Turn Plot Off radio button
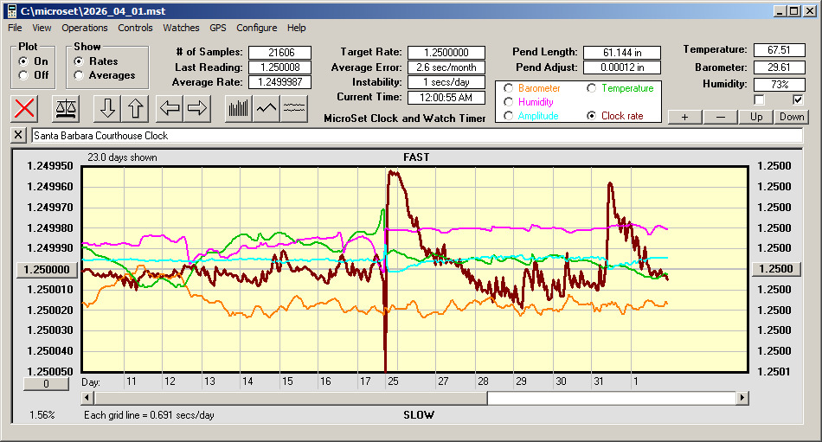This screenshot has height=442, width=822. [x=23, y=75]
